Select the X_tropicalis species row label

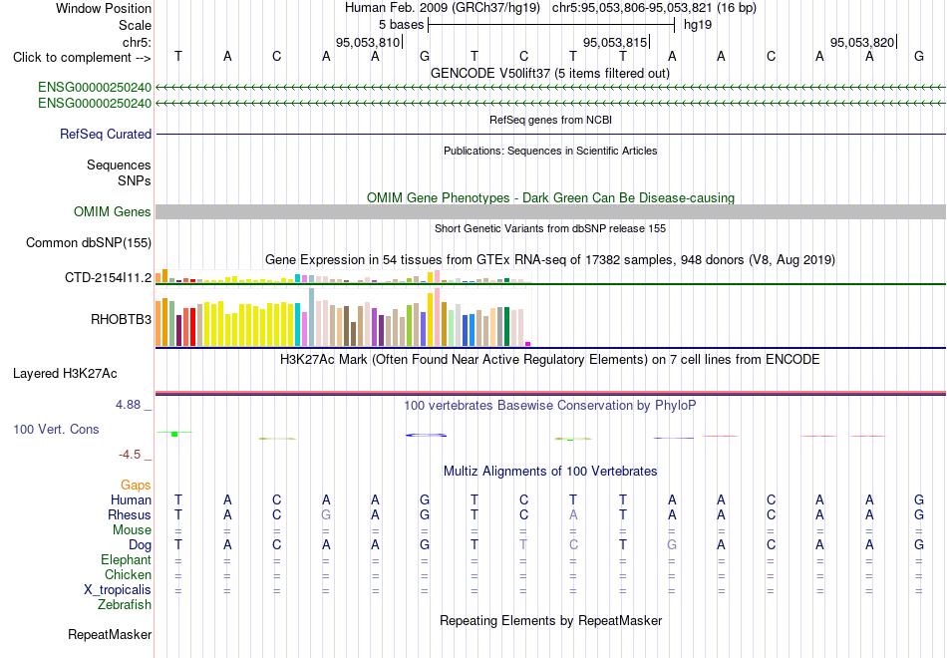[118, 590]
